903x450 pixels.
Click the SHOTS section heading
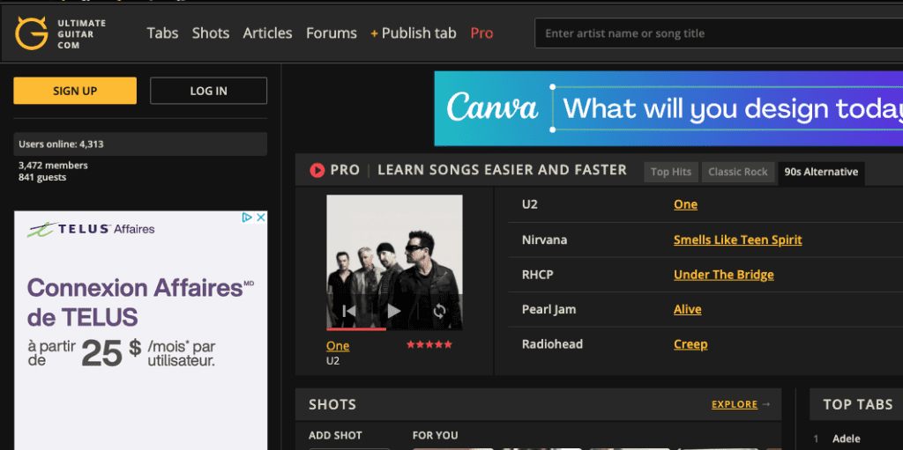[x=332, y=404]
